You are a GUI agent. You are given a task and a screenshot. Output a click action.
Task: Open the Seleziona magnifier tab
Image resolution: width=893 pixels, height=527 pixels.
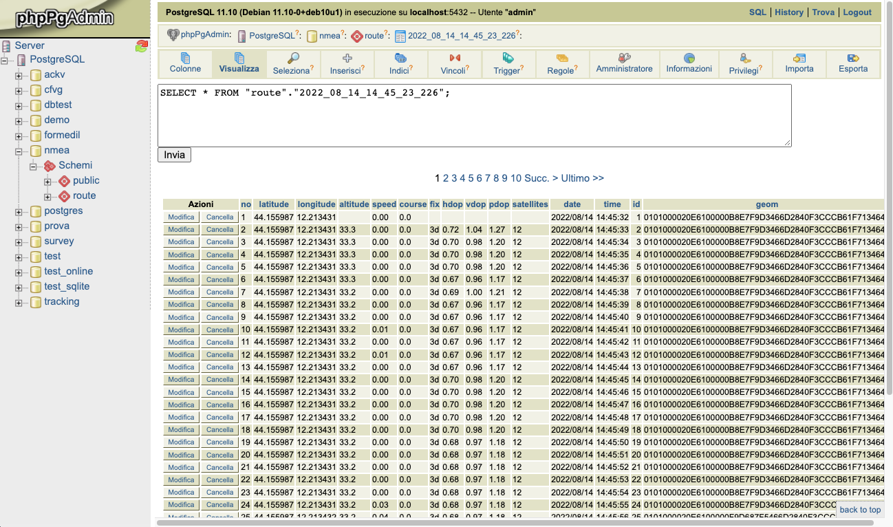point(293,58)
